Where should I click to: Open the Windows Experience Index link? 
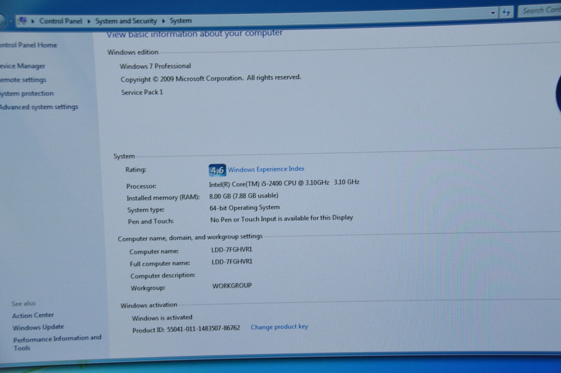point(266,169)
